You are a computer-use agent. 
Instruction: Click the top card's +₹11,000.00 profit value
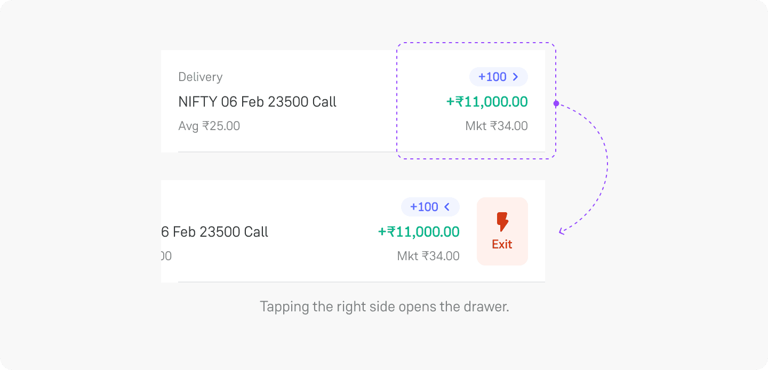pos(486,102)
